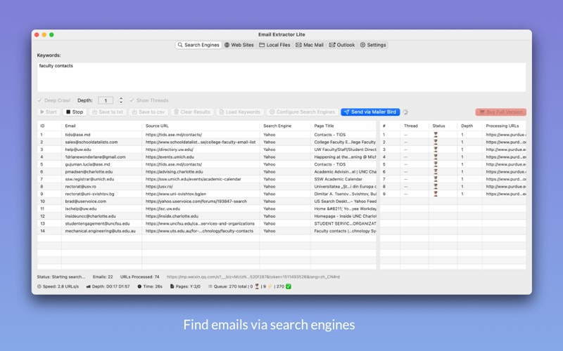Select the studentengagement@uncfsu.edu email

97,223
